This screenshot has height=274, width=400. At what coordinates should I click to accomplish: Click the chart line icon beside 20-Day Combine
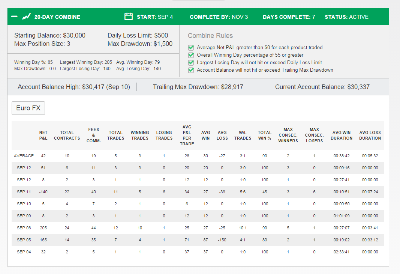point(26,17)
